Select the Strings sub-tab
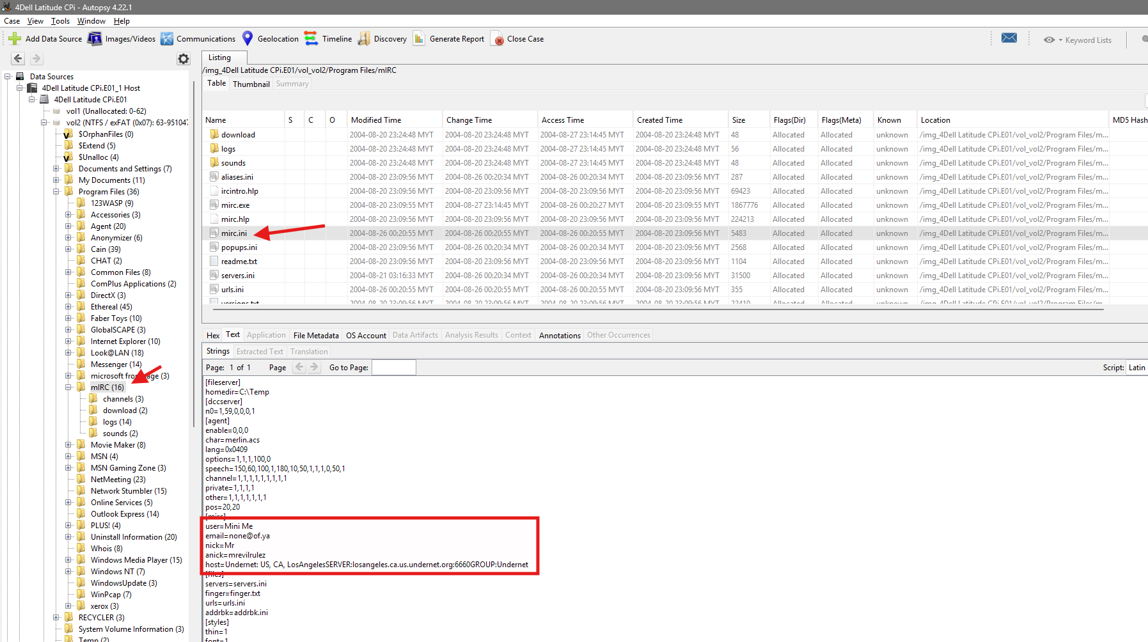 (x=218, y=351)
